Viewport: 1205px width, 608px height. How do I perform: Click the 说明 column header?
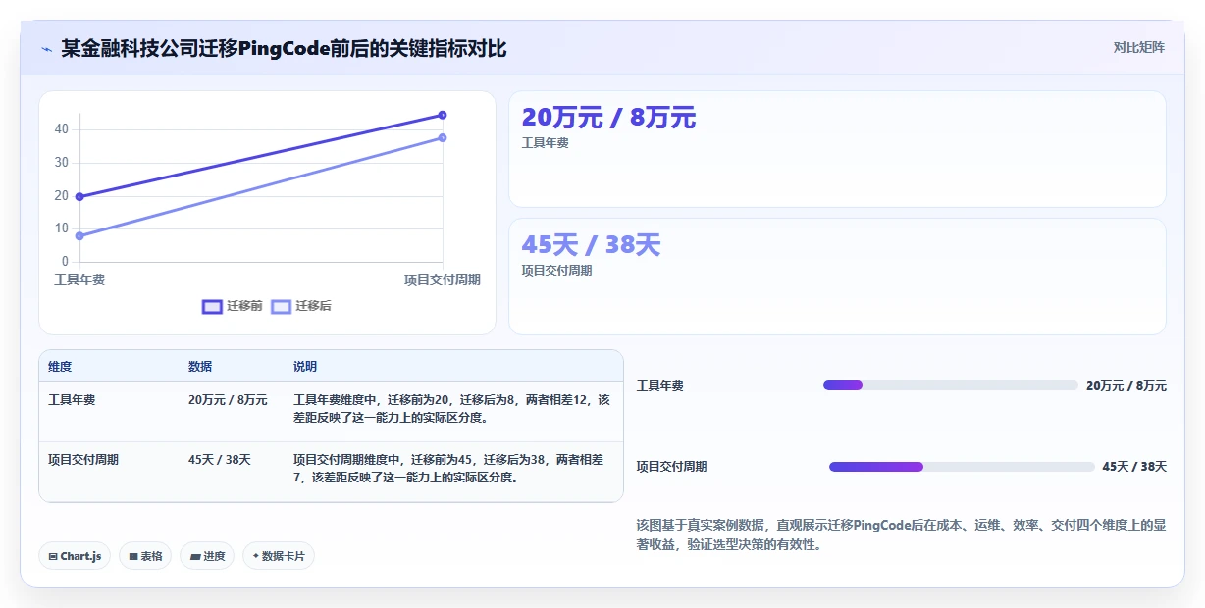coord(305,367)
